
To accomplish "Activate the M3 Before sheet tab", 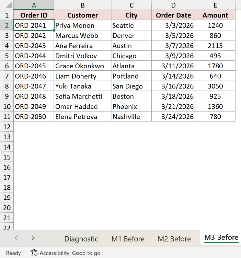I will (221, 238).
